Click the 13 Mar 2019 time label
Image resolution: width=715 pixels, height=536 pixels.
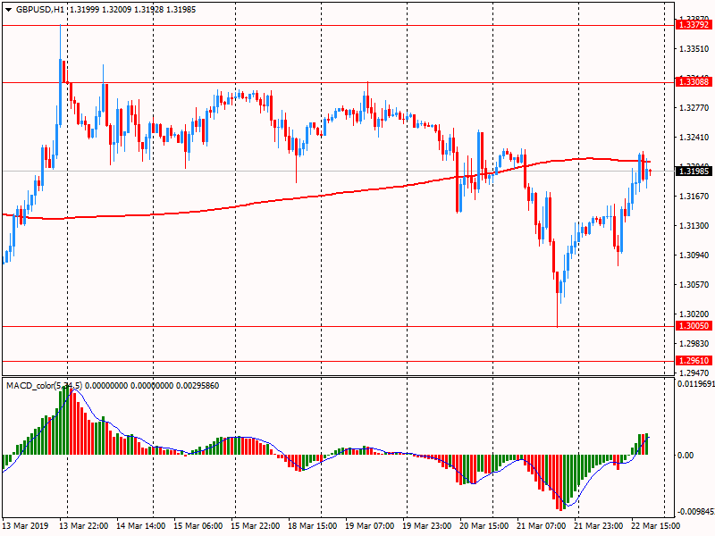pos(25,527)
